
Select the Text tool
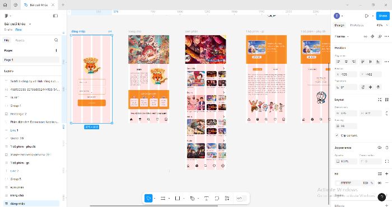[x=206, y=198]
